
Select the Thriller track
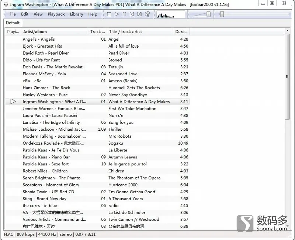coord(97,129)
